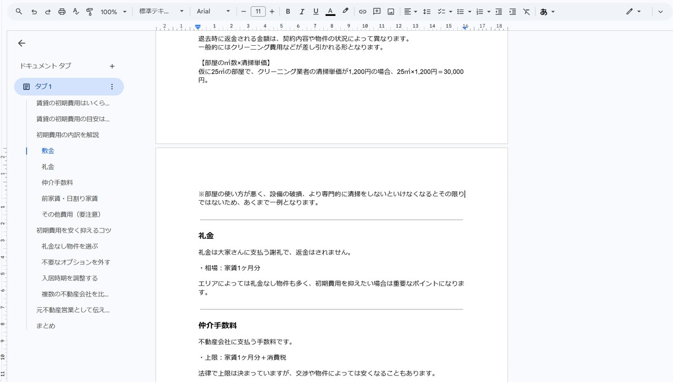Click the search menus magnifier icon
The image size is (673, 382).
pyautogui.click(x=19, y=12)
